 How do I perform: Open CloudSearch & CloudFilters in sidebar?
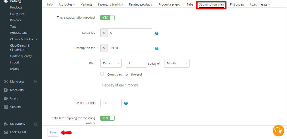click(x=20, y=47)
